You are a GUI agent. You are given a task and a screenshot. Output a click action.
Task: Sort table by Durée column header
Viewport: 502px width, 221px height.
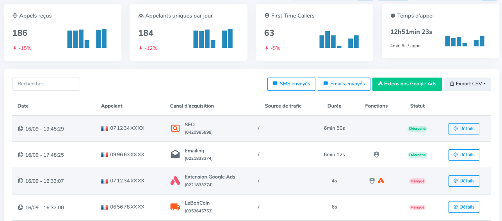334,106
